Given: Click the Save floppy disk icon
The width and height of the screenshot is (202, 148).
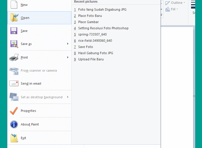Looking at the screenshot, I should click(x=14, y=31).
